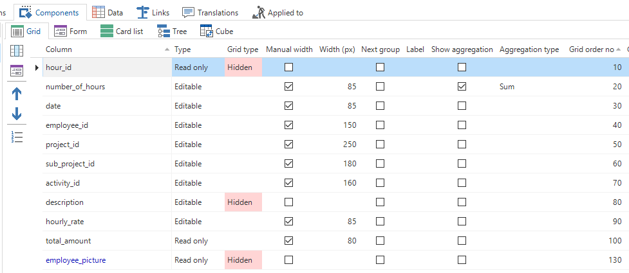
Task: Move the selected column down with the arrow
Action: tap(17, 114)
